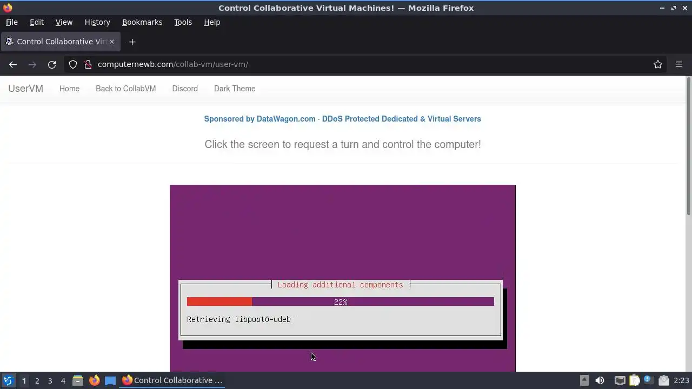Open the Firefox hamburger application menu
Image resolution: width=692 pixels, height=389 pixels.
pos(679,64)
